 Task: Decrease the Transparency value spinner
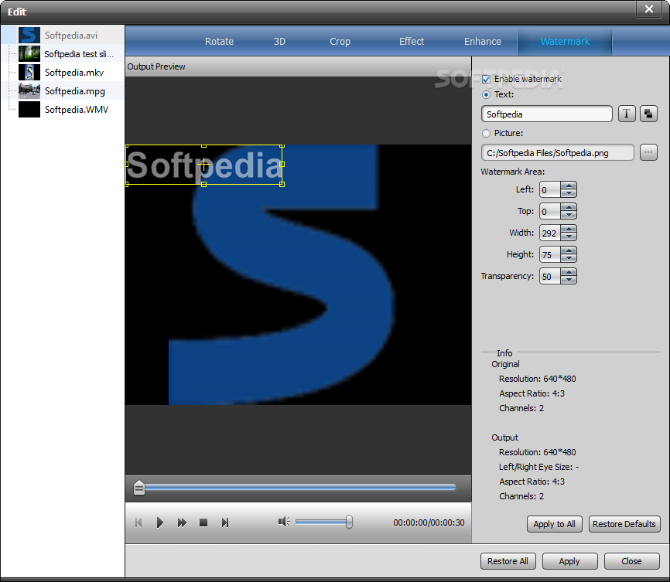coord(569,280)
